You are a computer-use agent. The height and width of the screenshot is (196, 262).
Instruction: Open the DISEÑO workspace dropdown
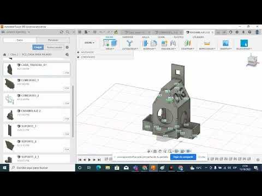pos(90,42)
